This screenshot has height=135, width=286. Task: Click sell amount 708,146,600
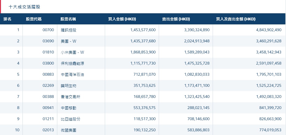click(198, 119)
